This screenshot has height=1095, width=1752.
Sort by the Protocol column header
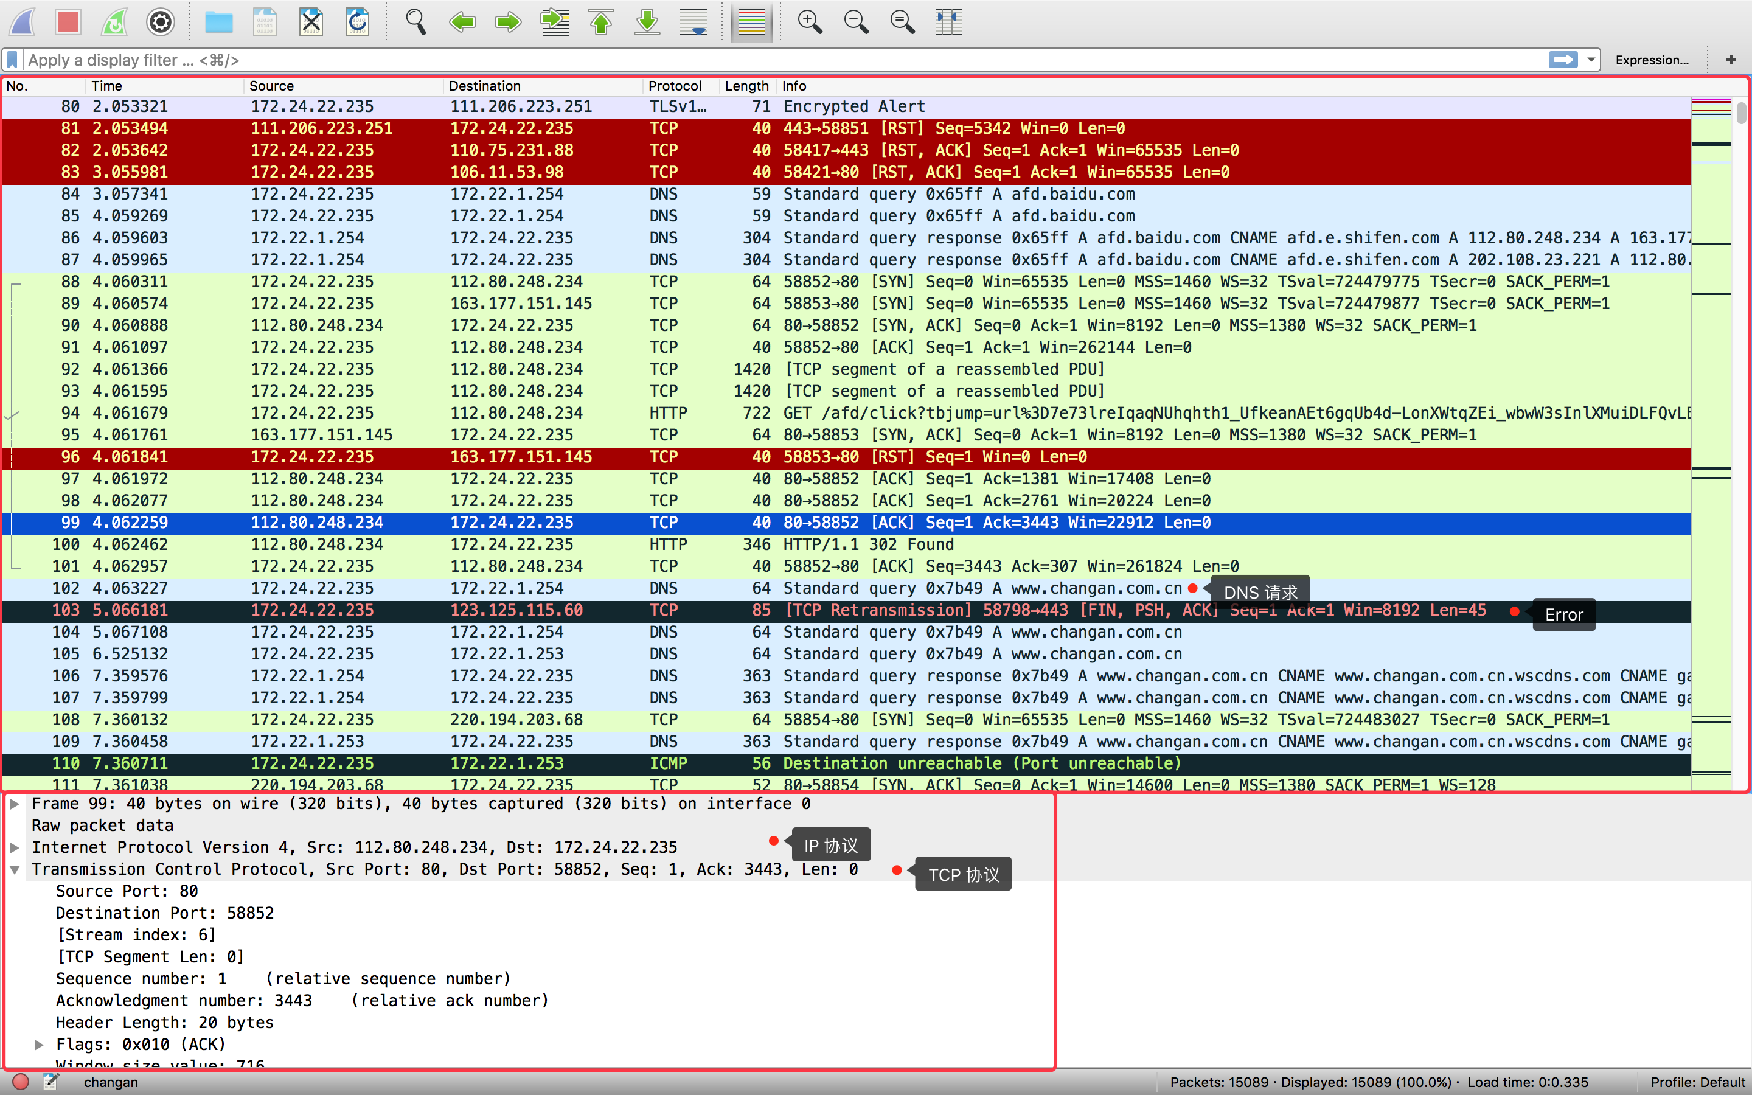(x=681, y=85)
